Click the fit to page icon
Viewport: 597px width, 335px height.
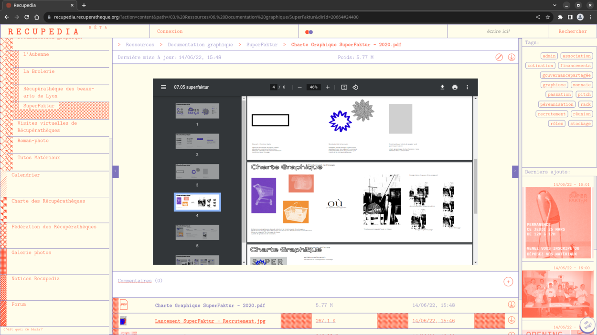tap(344, 87)
